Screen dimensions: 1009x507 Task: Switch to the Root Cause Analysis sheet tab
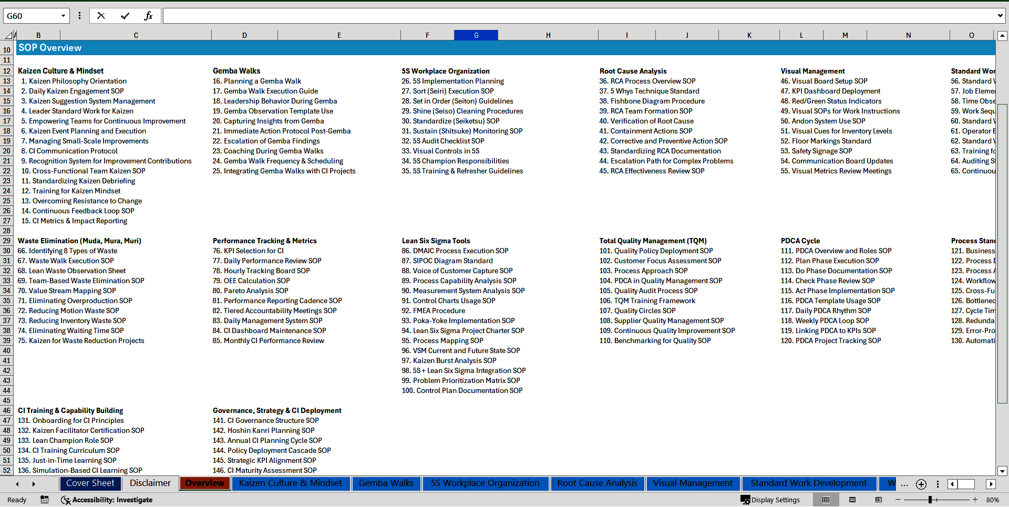tap(597, 483)
